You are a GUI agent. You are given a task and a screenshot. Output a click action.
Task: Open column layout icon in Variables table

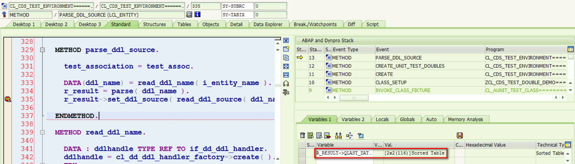[x=568, y=145]
